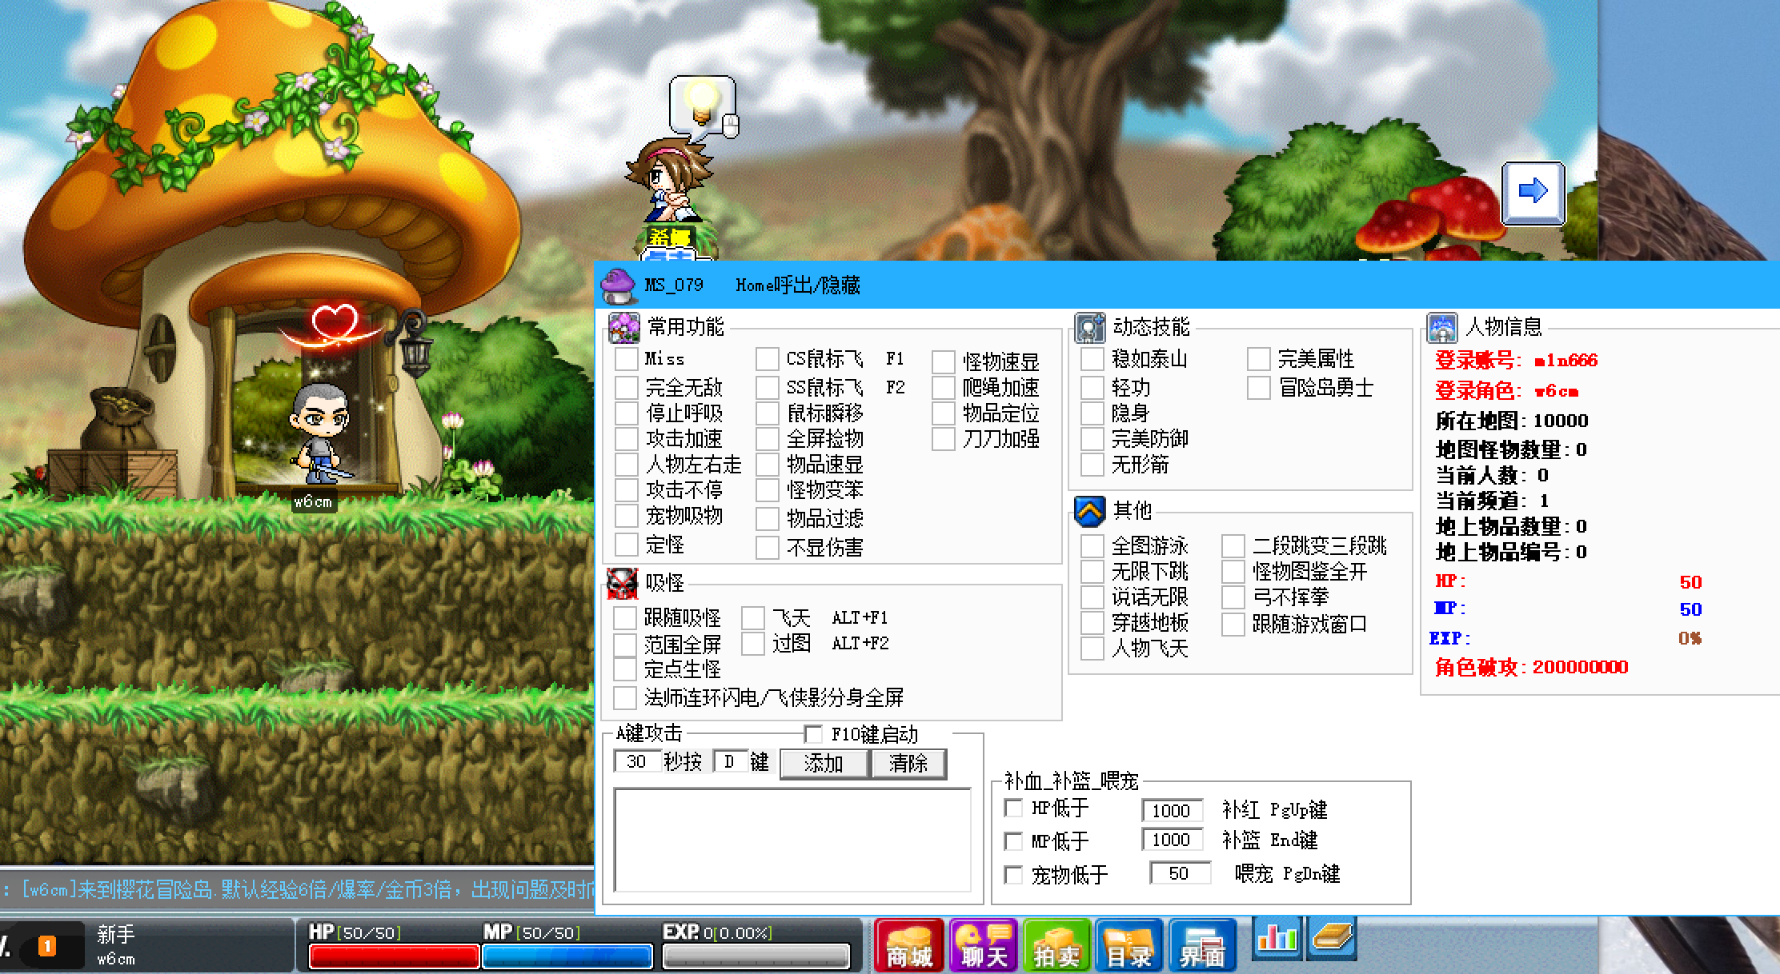
Task: Toggle 怪物速显 checkbox
Action: pyautogui.click(x=944, y=362)
